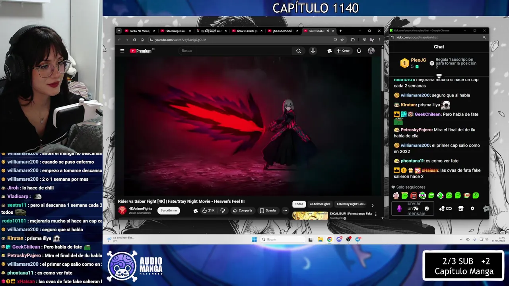509x286 pixels.
Task: Click the Kick chat address bar URL
Action: tap(417, 37)
